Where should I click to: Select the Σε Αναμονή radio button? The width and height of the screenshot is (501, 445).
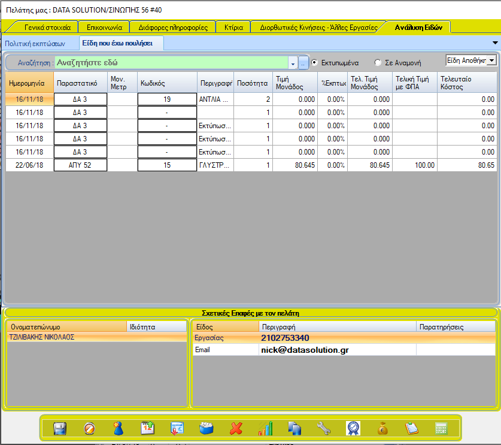tap(378, 62)
